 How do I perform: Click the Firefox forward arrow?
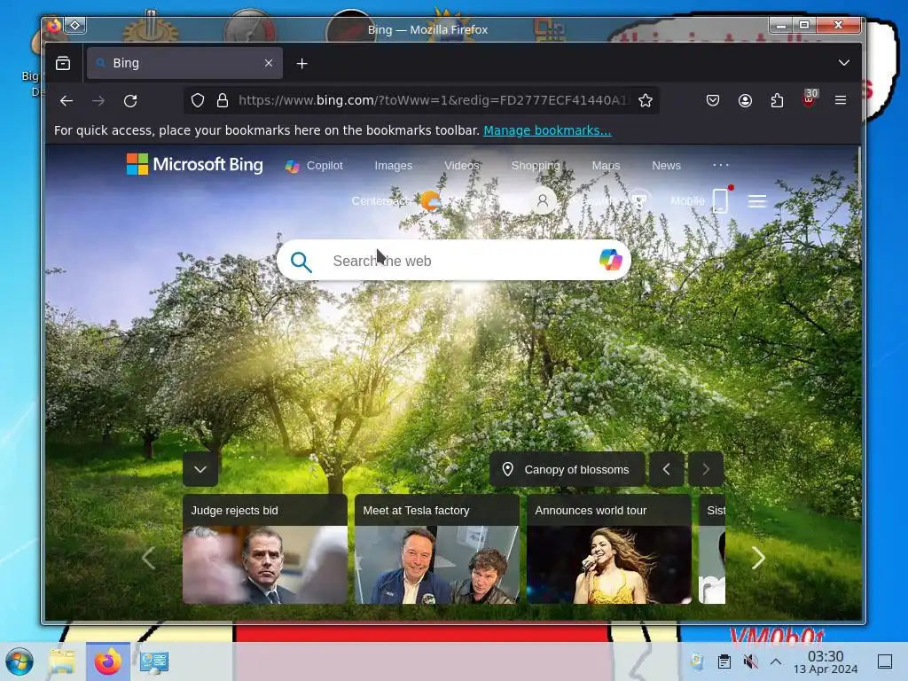point(98,101)
